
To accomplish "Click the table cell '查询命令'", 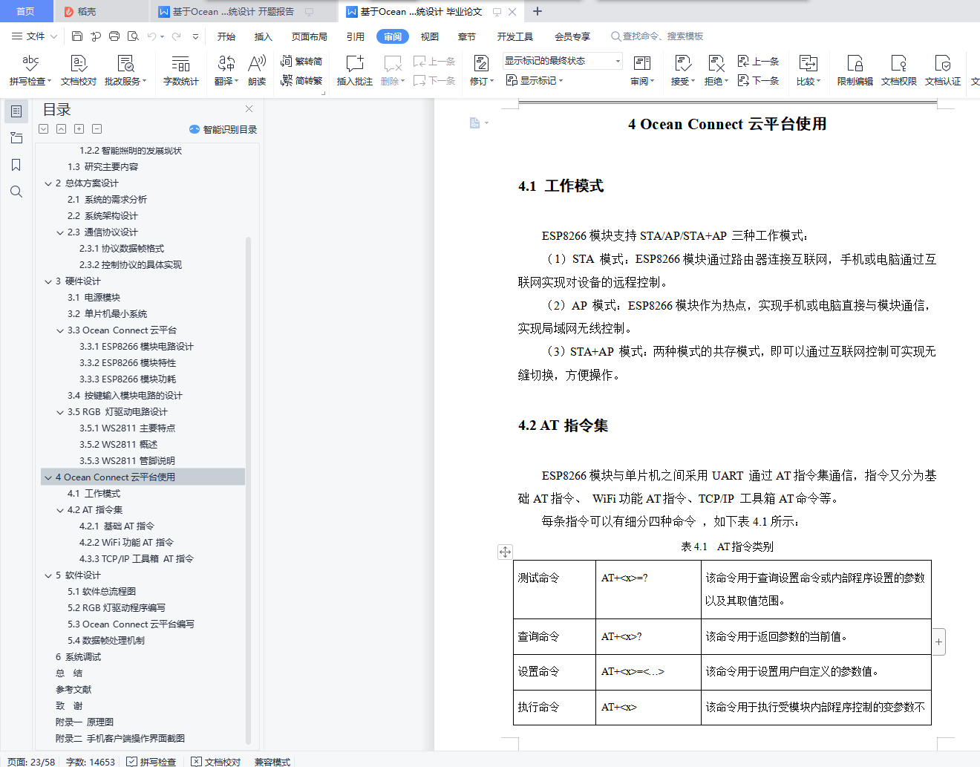I will pos(555,636).
